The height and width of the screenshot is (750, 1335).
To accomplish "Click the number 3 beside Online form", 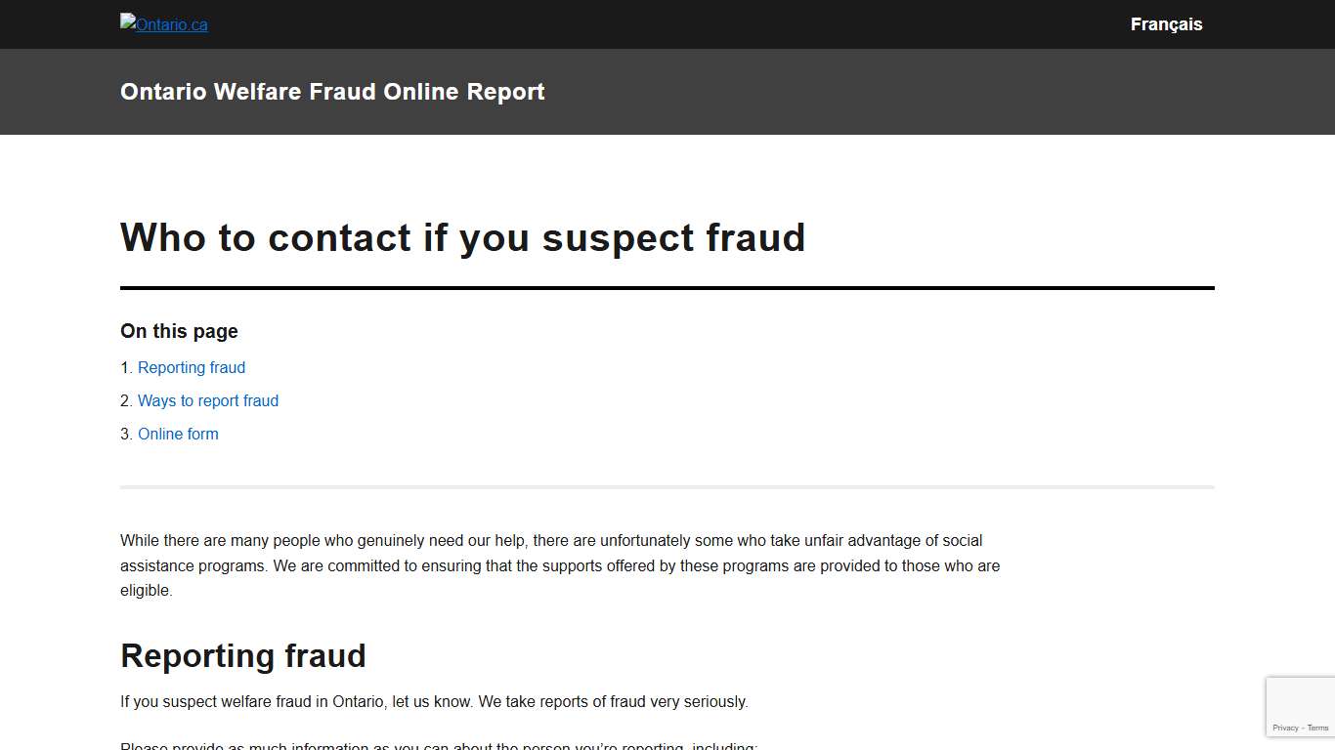I will pyautogui.click(x=125, y=435).
